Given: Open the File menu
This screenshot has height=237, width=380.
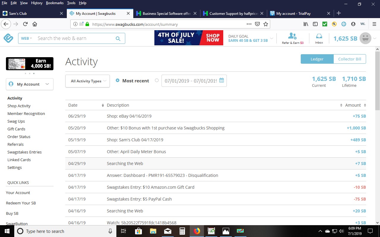Looking at the screenshot, I should 4,3.
